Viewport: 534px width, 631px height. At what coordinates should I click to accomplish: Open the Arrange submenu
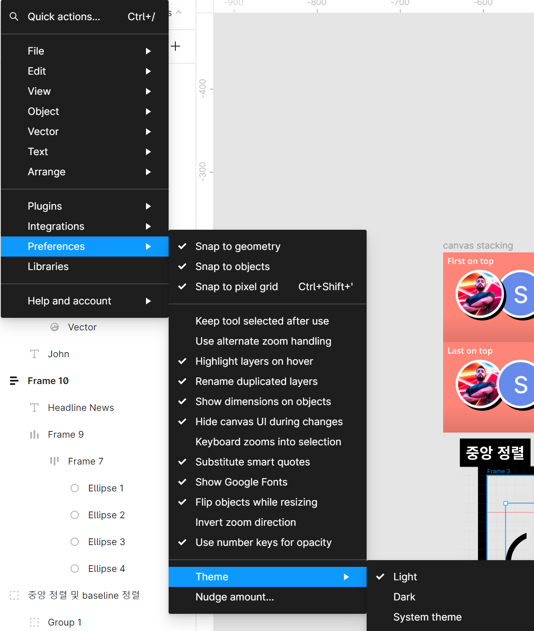click(85, 172)
